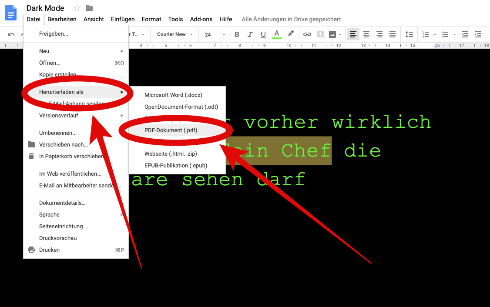Open the Courier New font dropdown
This screenshot has height=307, width=490.
175,34
